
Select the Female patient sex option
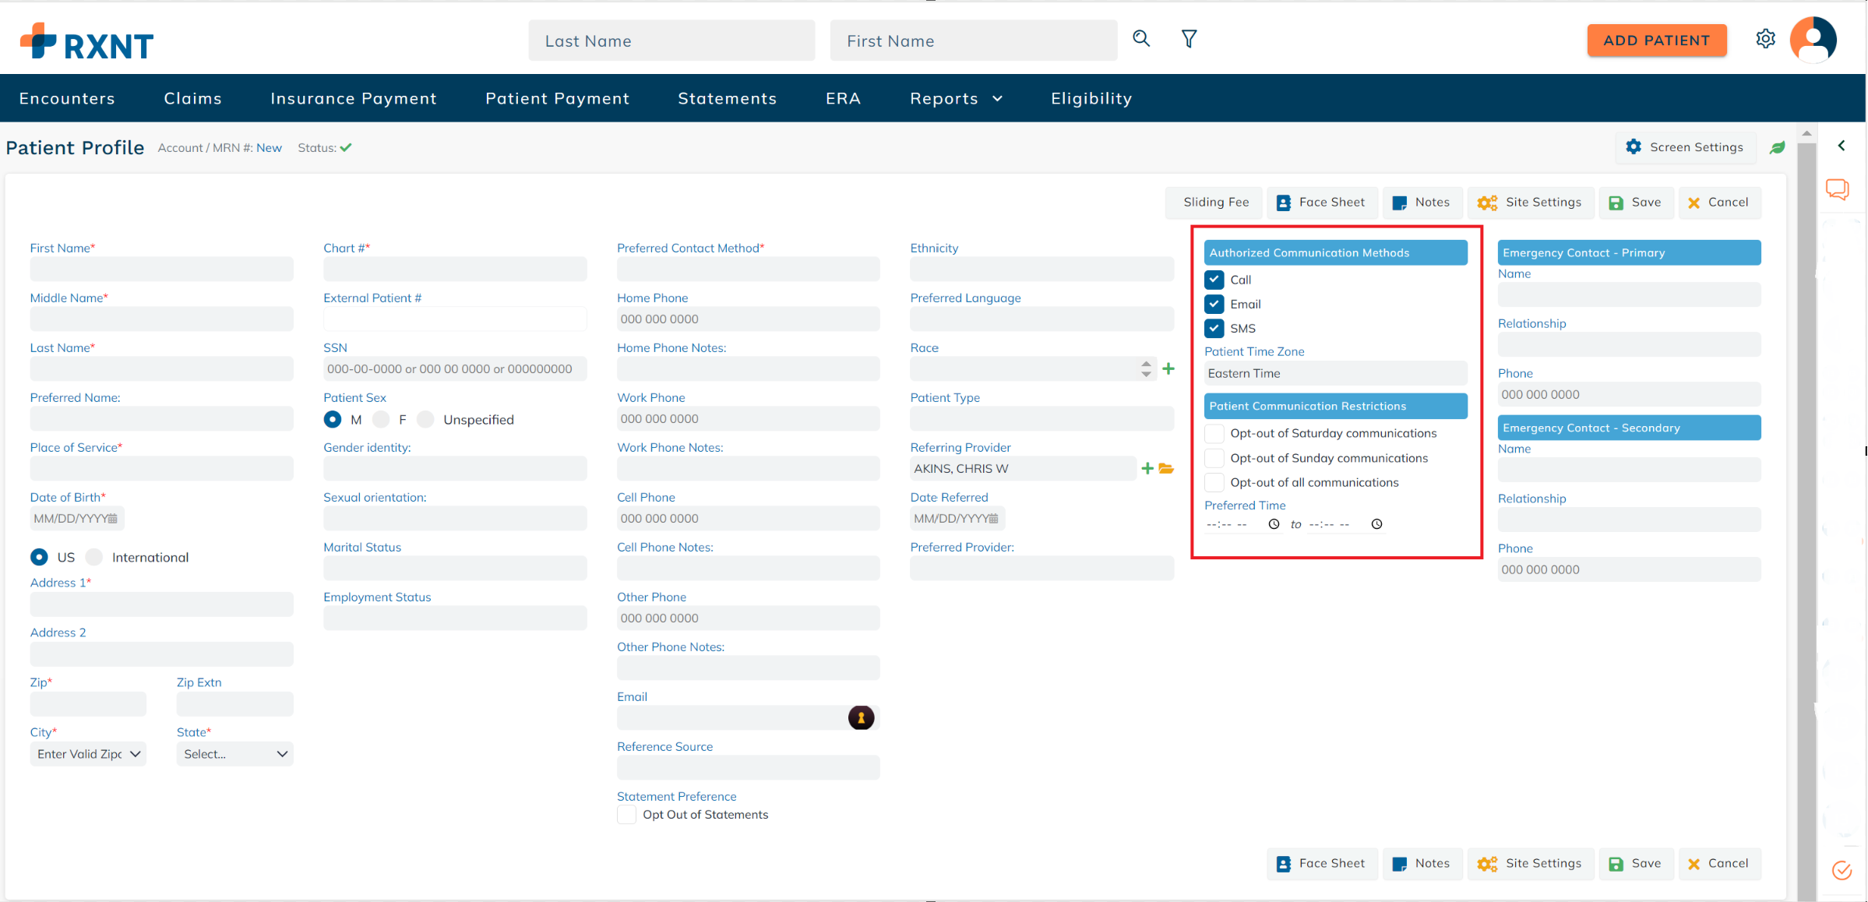click(x=382, y=419)
